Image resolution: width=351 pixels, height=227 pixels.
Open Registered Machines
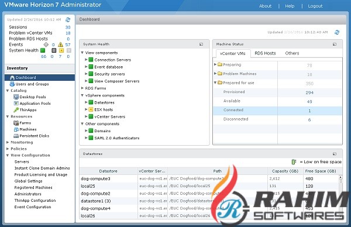33,188
